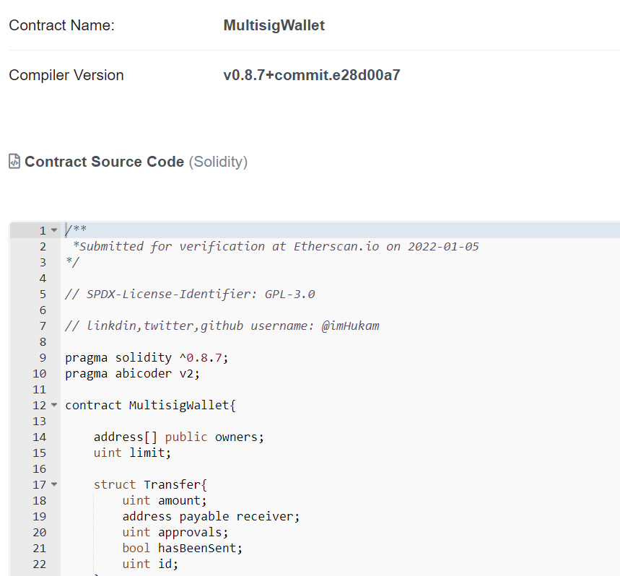The width and height of the screenshot is (620, 576).
Task: Click the Contract Name: label
Action: point(61,25)
